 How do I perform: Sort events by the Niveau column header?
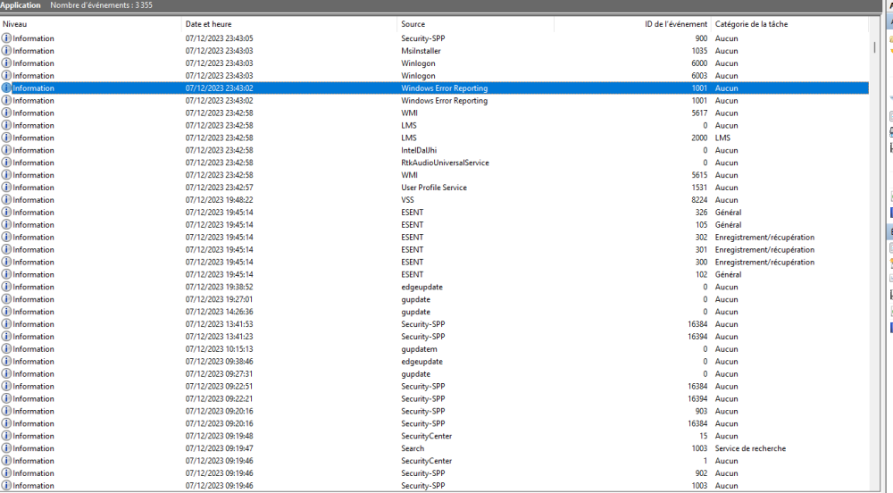89,24
